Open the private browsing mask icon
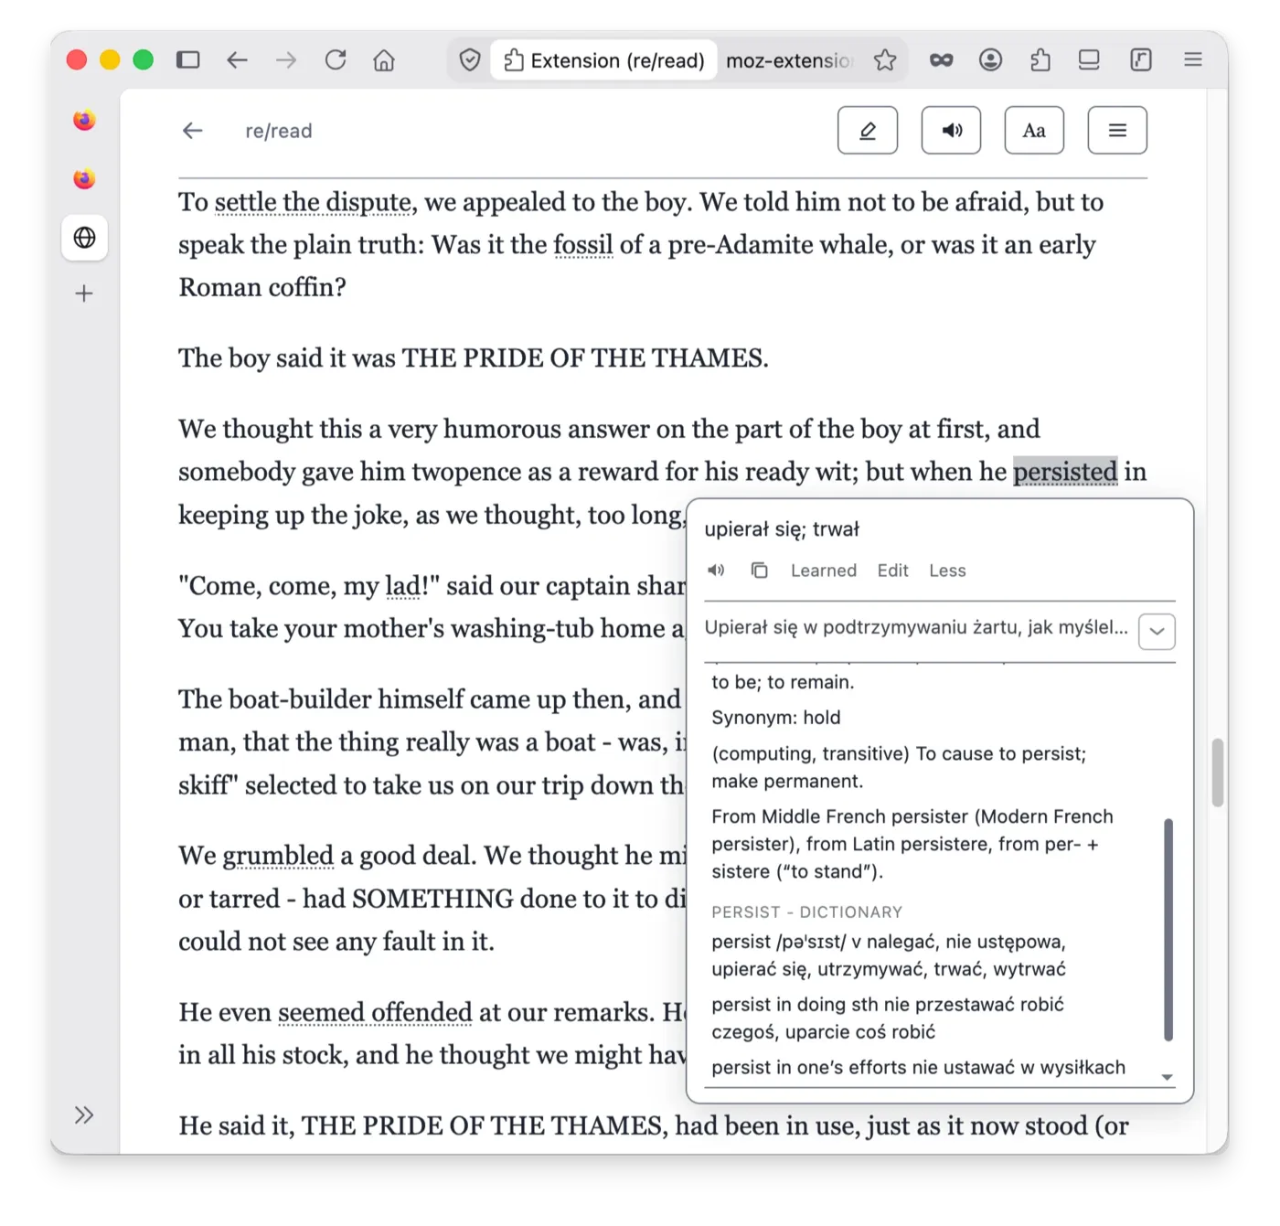This screenshot has height=1226, width=1280. [x=942, y=60]
